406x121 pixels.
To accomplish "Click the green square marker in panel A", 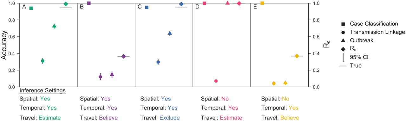I will [x=31, y=8].
